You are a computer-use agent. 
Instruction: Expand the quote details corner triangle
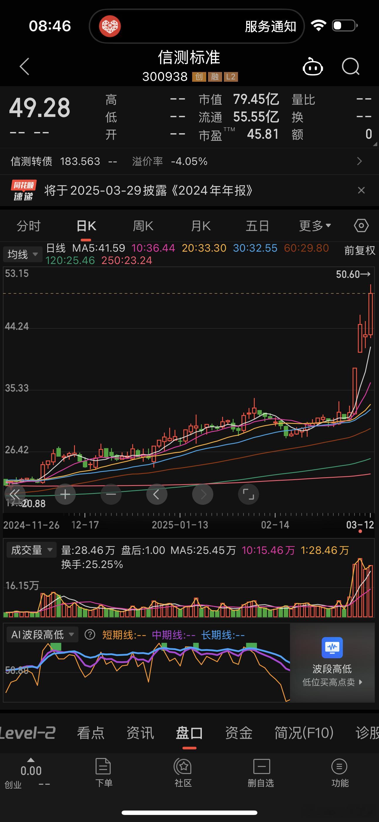click(x=375, y=144)
